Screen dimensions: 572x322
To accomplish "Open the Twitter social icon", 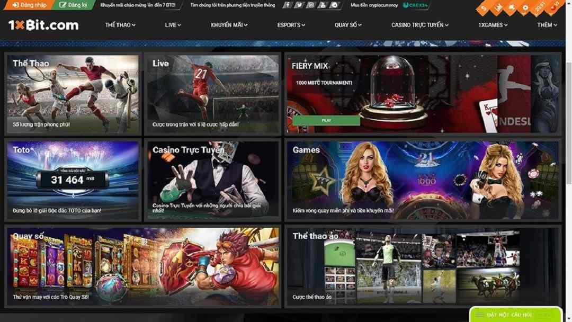I will click(x=299, y=5).
